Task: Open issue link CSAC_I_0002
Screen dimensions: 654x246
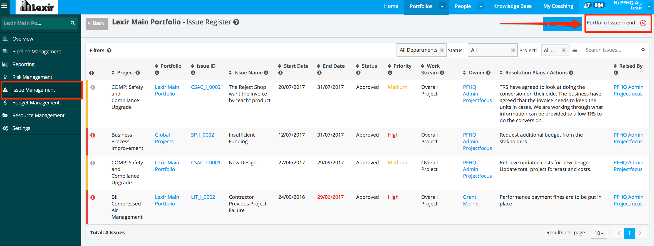Action: pos(205,87)
